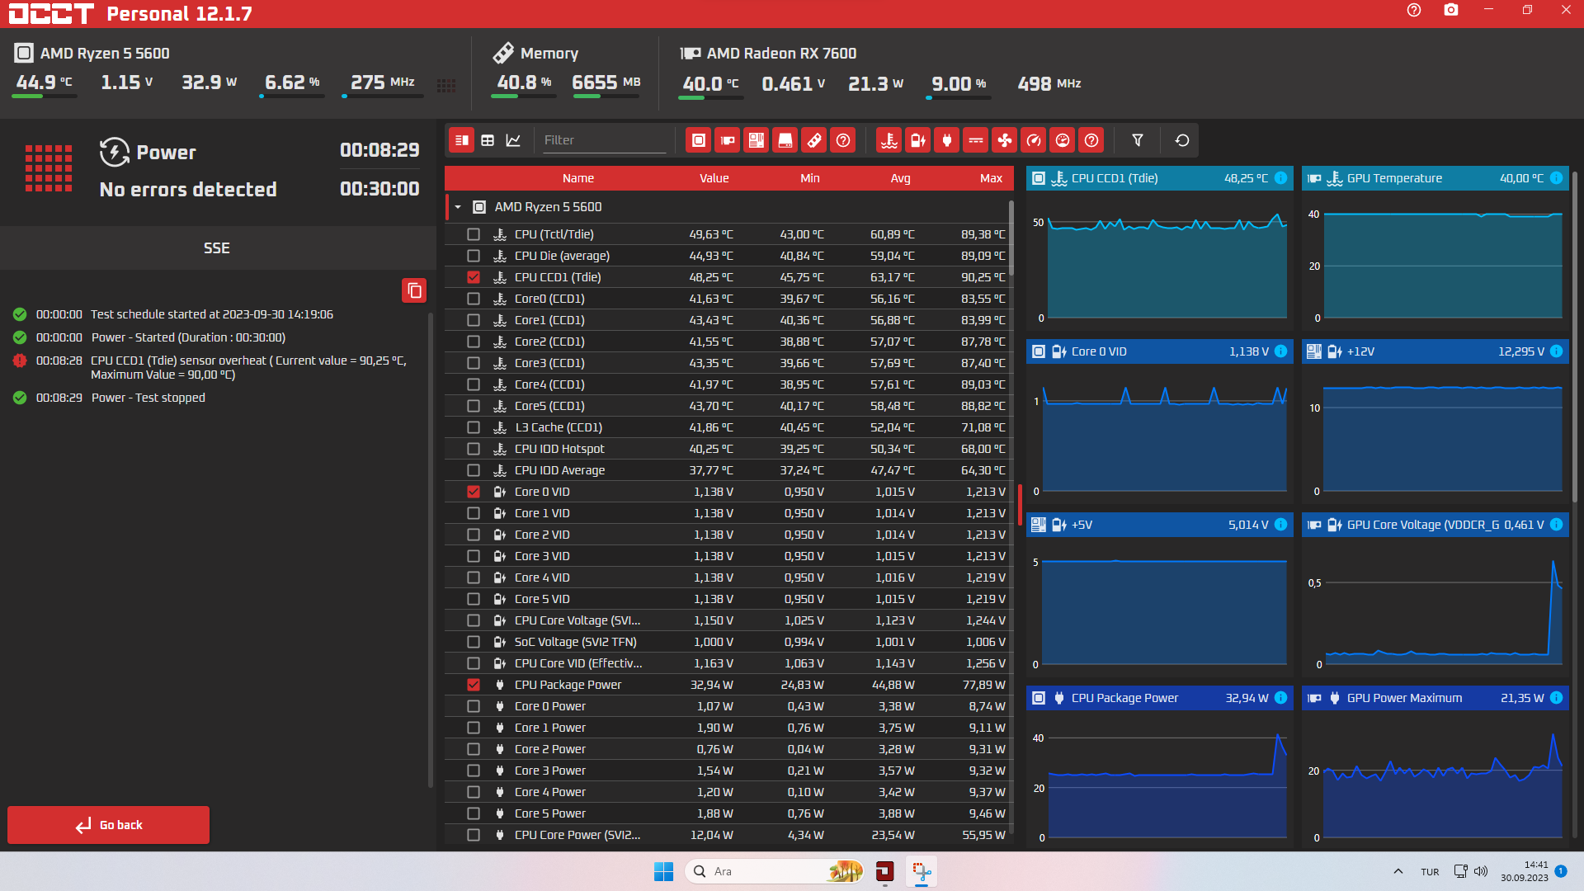The width and height of the screenshot is (1584, 891).
Task: Toggle the temperature sensor filter icon
Action: (889, 140)
